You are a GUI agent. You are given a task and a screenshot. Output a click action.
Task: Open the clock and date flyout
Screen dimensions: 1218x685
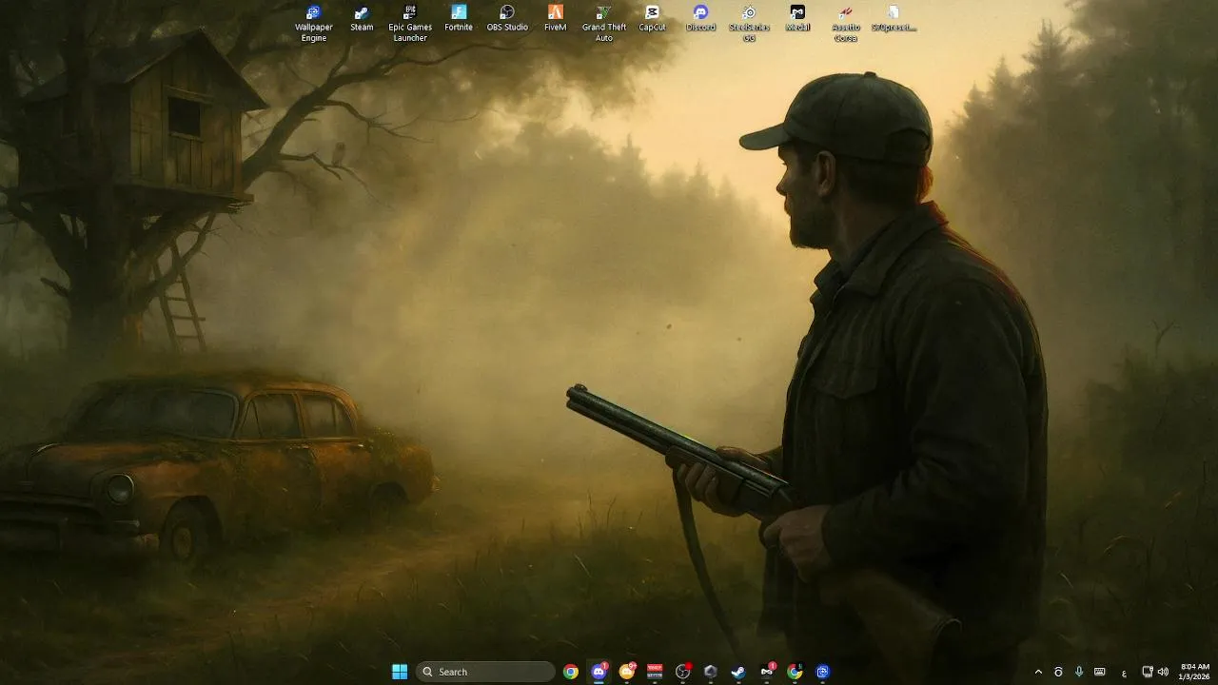point(1195,672)
